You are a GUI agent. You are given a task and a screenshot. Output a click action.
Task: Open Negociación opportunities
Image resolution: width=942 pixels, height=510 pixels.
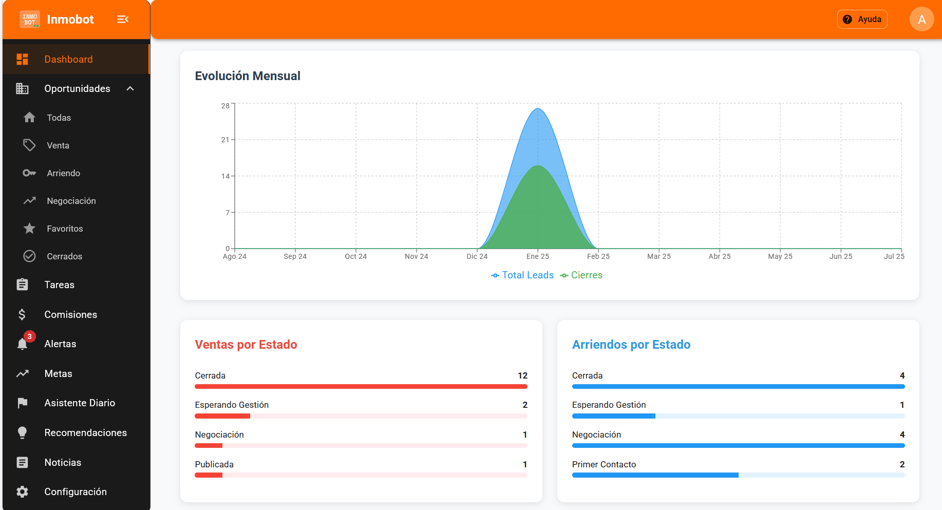[x=76, y=201]
